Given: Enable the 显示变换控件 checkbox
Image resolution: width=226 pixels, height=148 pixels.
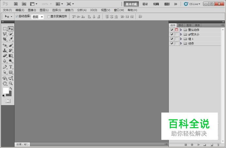Looking at the screenshot, I should (x=49, y=17).
